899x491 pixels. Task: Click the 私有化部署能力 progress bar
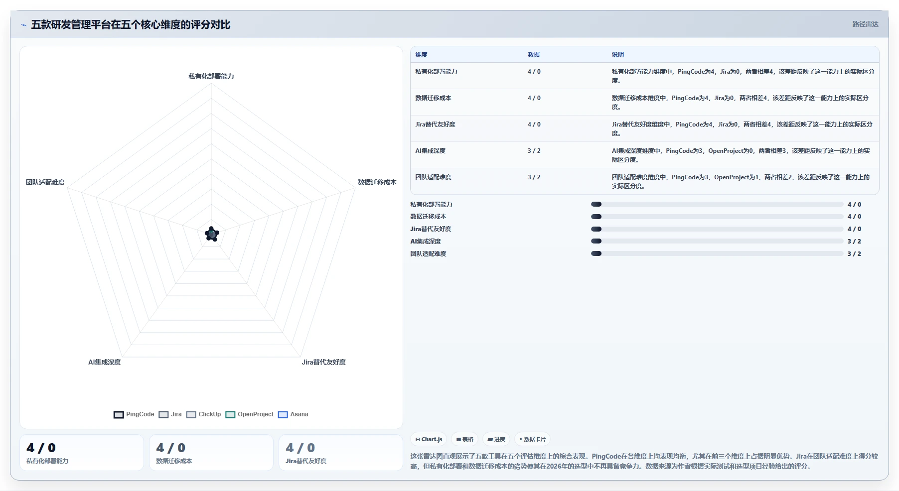tap(717, 204)
